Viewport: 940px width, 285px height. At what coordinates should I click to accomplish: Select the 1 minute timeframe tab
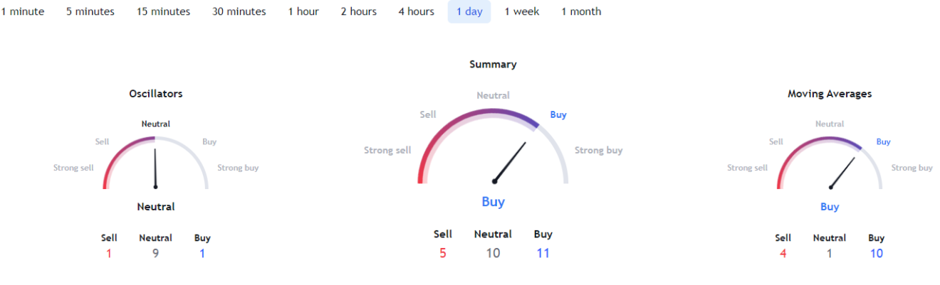tap(22, 11)
